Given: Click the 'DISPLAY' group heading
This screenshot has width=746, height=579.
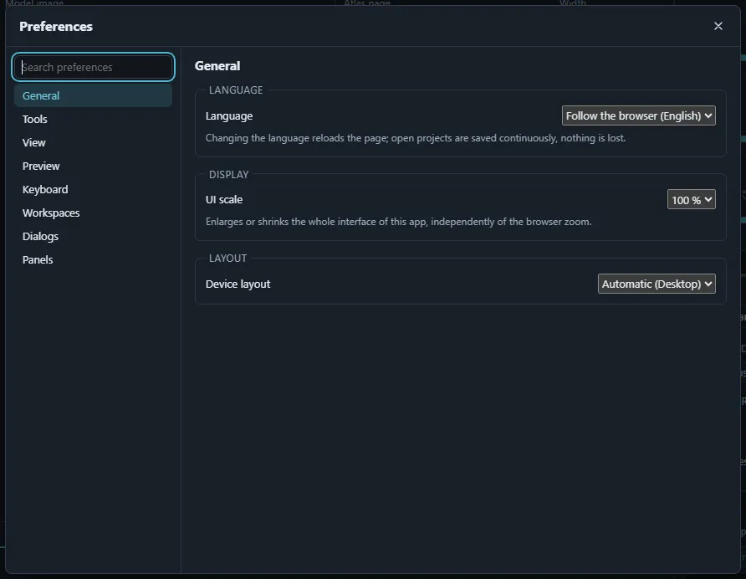Looking at the screenshot, I should (229, 174).
